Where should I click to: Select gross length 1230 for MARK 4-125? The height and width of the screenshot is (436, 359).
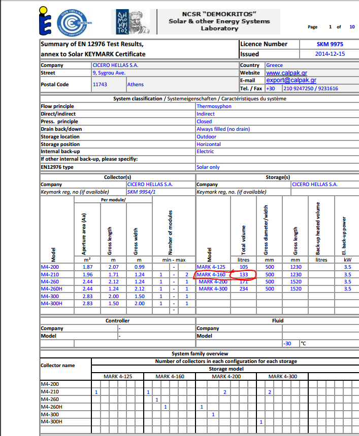click(296, 267)
